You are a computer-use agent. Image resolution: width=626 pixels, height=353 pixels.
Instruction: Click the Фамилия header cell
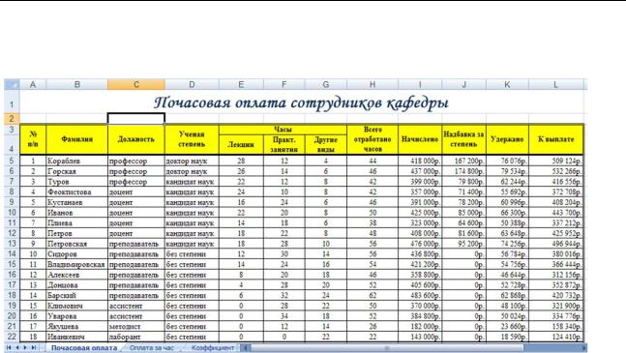[76, 139]
